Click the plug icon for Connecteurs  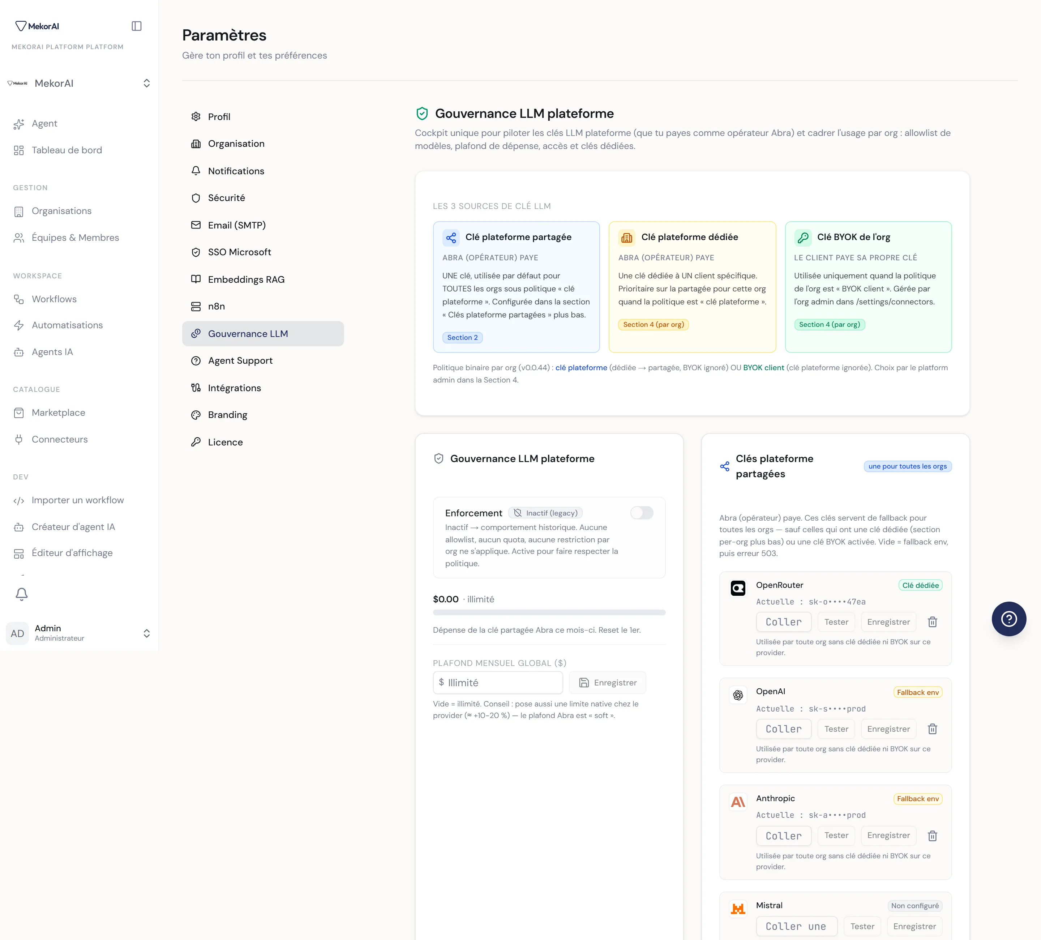tap(19, 440)
